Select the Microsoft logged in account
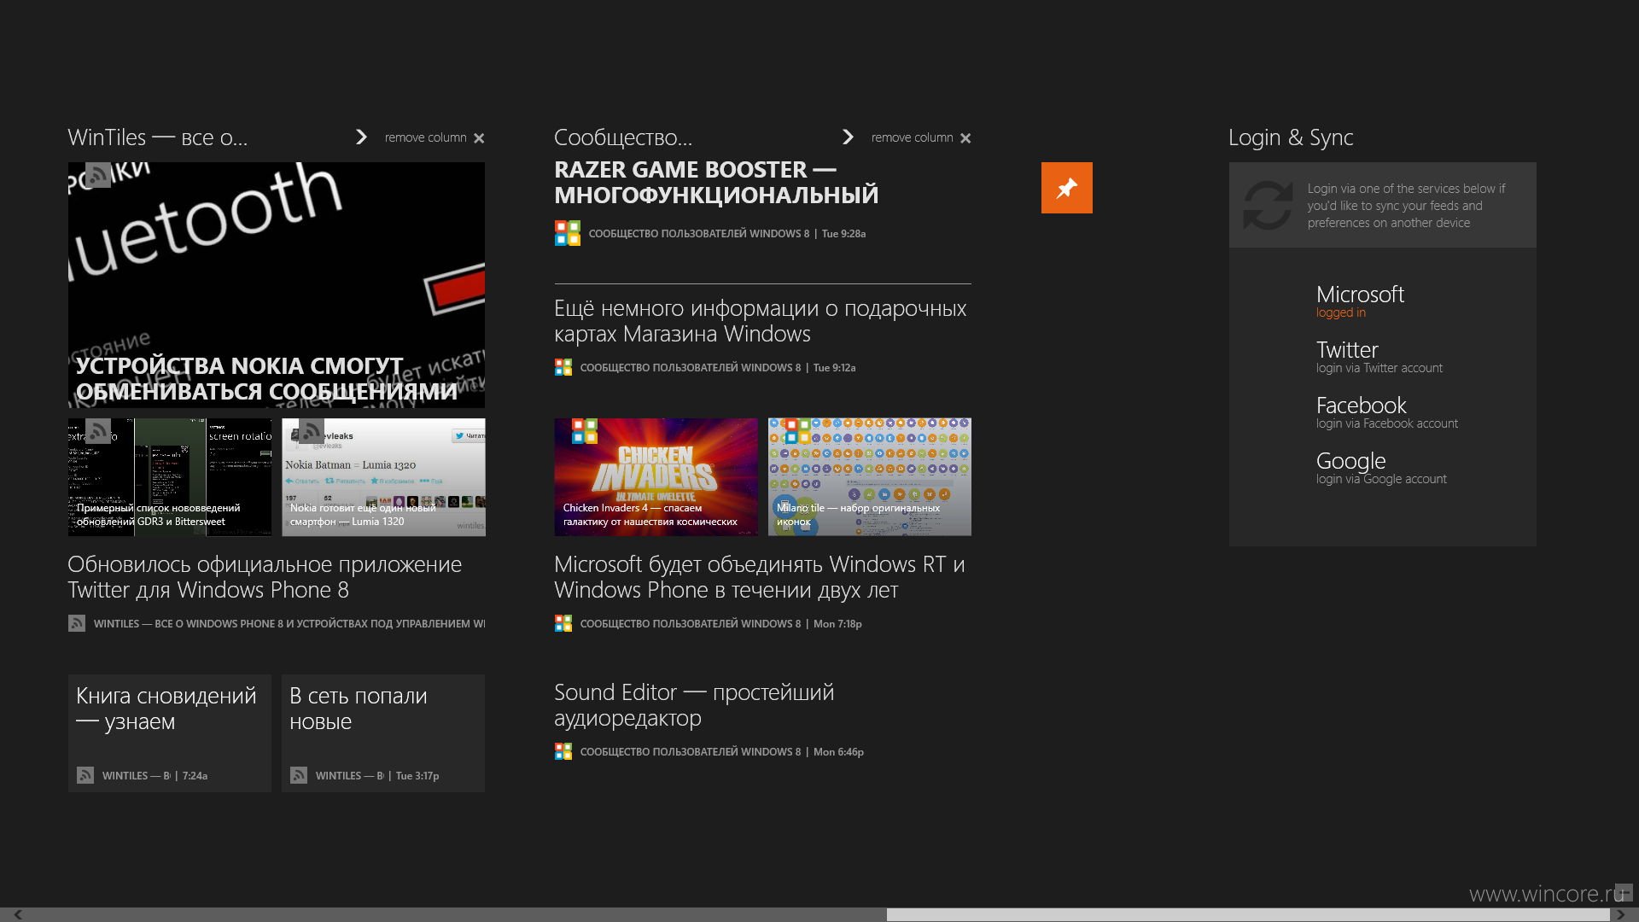Viewport: 1639px width, 922px height. click(x=1359, y=301)
